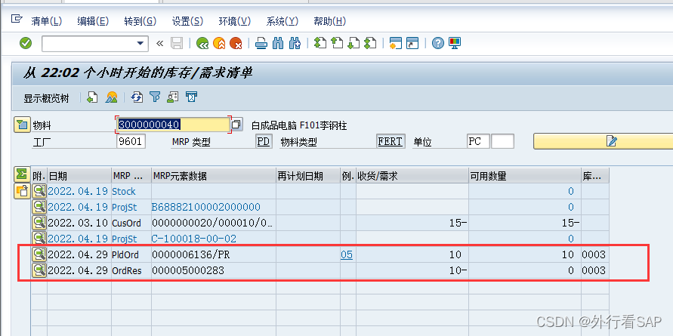Click the green Back arrow icon

point(202,43)
